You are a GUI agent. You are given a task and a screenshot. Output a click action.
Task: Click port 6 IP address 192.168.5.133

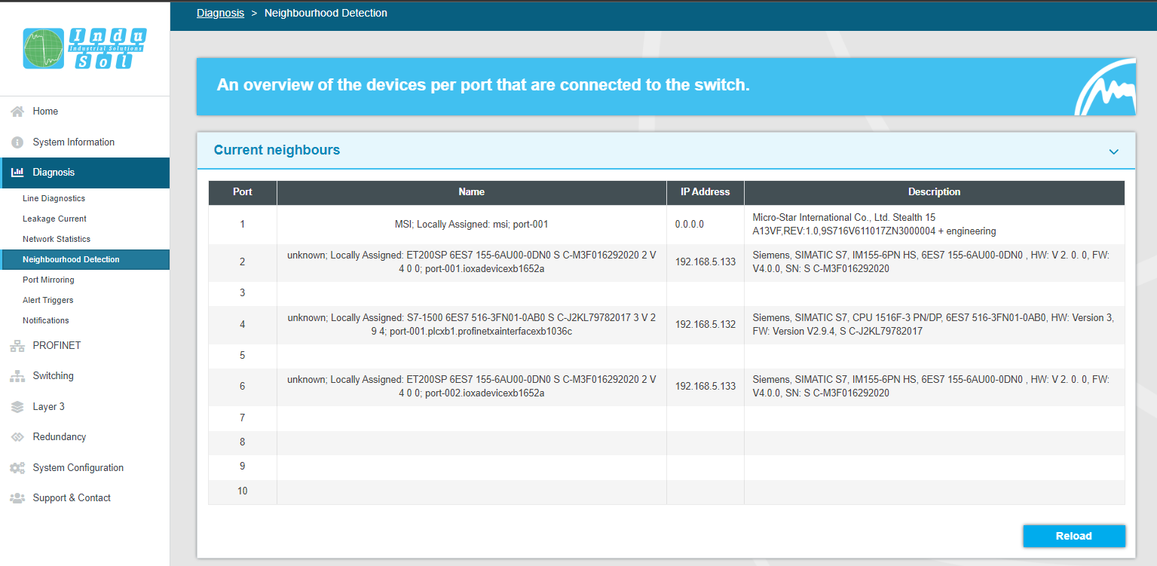(x=706, y=387)
